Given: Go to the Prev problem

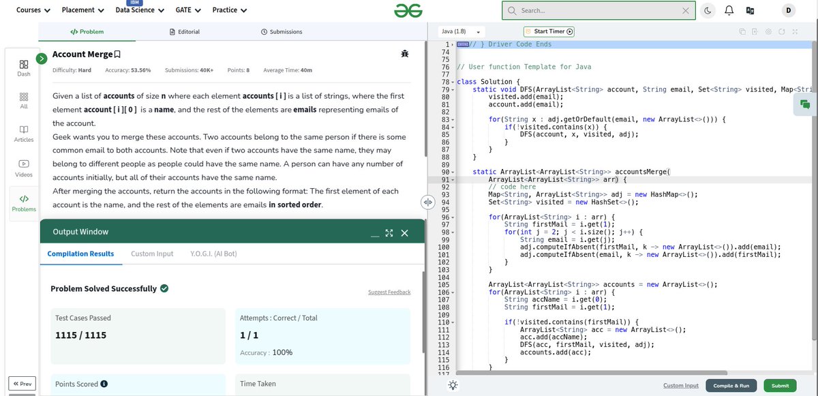Looking at the screenshot, I should point(22,384).
